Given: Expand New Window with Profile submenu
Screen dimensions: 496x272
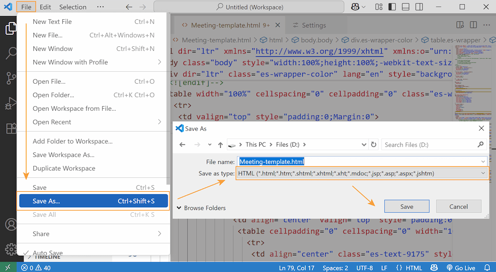Looking at the screenshot, I should (93, 62).
